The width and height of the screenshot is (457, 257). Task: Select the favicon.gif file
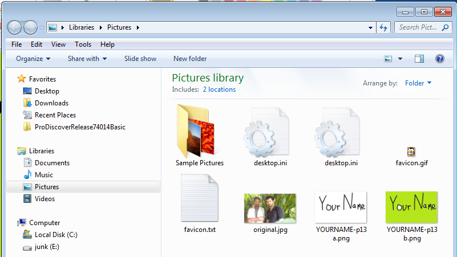(411, 157)
